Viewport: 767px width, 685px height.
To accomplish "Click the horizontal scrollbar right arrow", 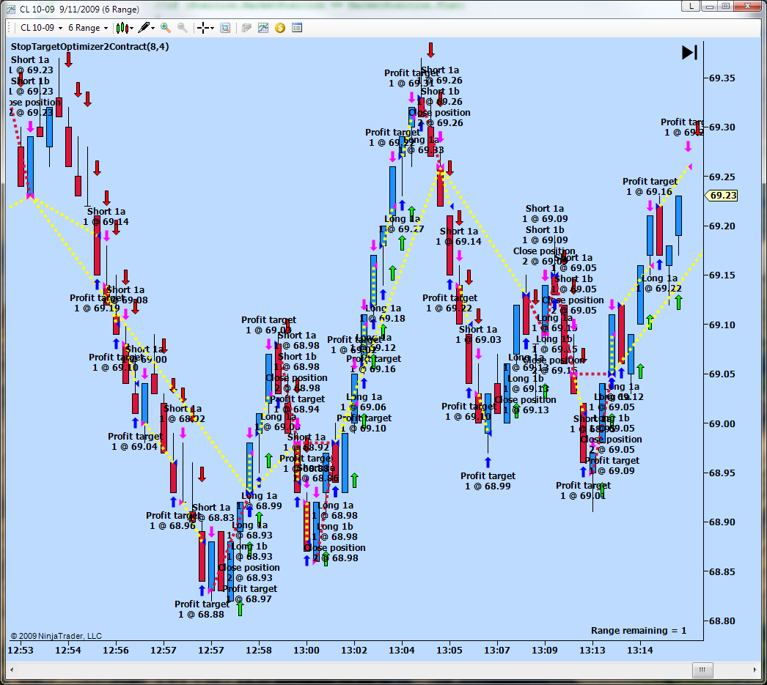I will tap(755, 670).
